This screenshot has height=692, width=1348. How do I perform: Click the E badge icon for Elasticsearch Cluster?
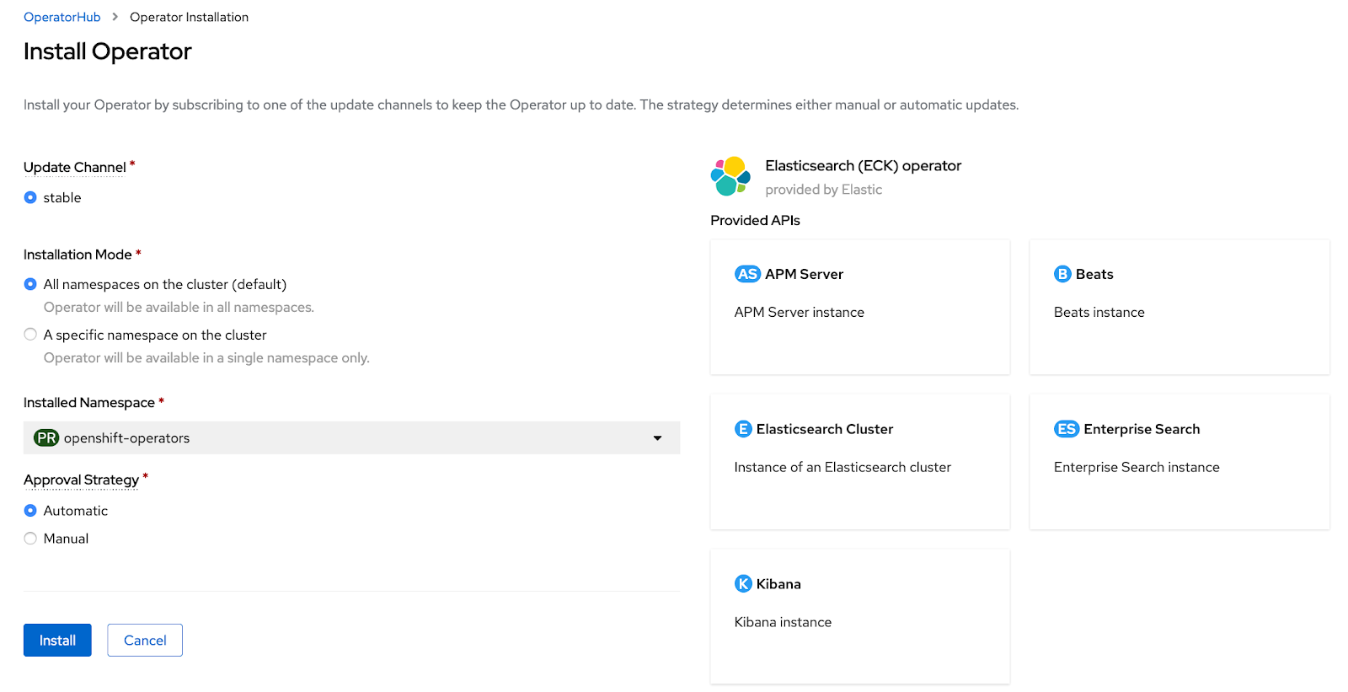[743, 429]
